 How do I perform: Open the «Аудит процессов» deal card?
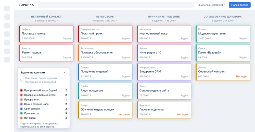click(105, 91)
